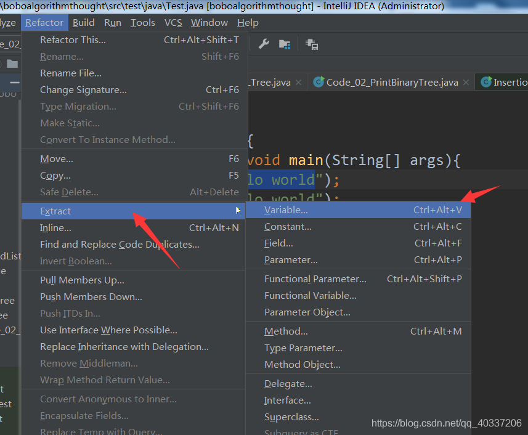
Task: Choose Inline… refactoring
Action: coord(134,228)
